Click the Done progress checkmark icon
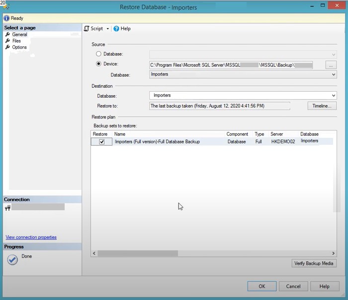Viewport: 348px width, 300px height. 12,259
